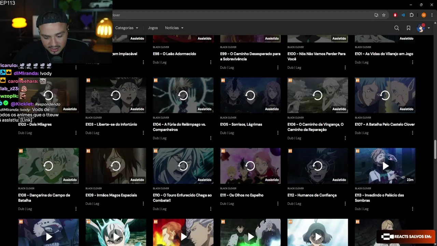The width and height of the screenshot is (437, 246).
Task: Open options menu for E113 episode
Action: 412,209
